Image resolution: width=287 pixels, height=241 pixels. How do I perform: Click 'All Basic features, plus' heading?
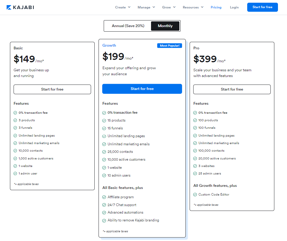[123, 188]
